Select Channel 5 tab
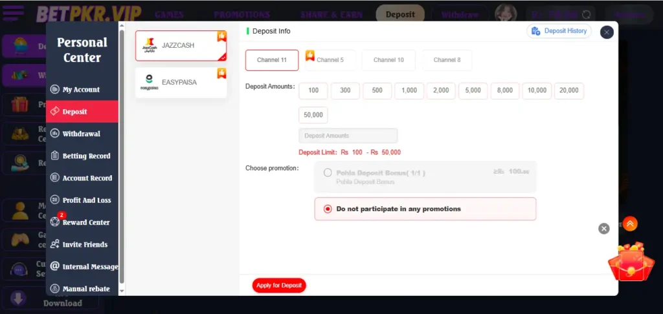663x314 pixels. tap(330, 60)
